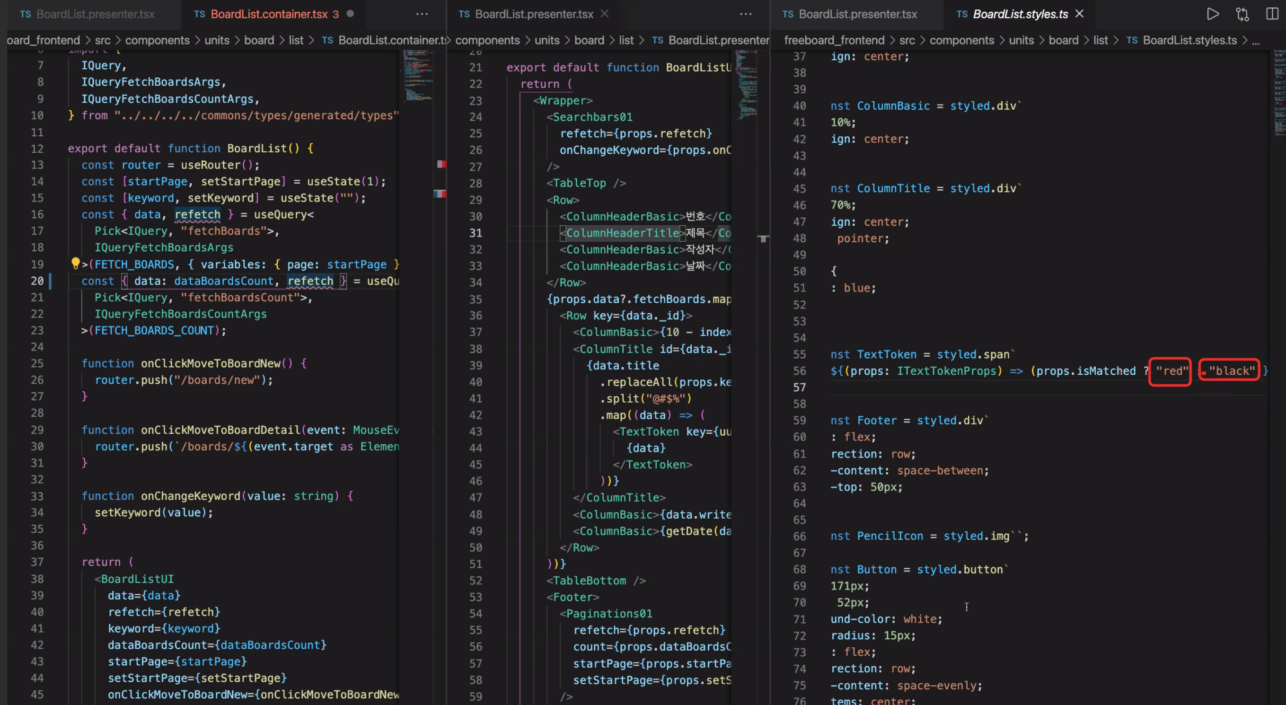Viewport: 1286px width, 705px height.
Task: Click the underlined refetch on line 20
Action: pyautogui.click(x=310, y=281)
